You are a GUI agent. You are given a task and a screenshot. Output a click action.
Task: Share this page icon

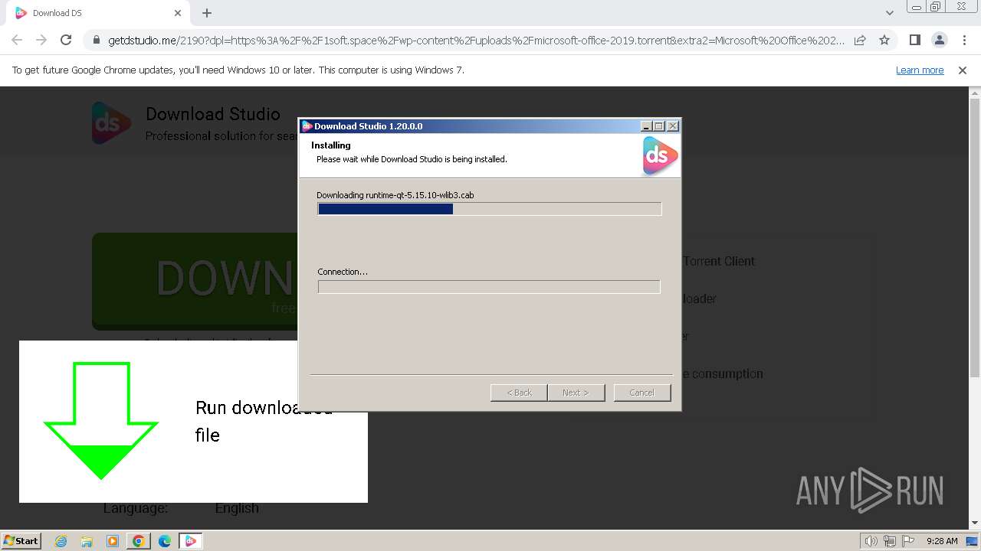[860, 40]
